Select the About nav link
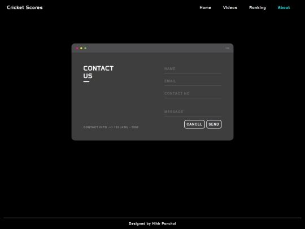Screen dimensions: 305x229 tap(284, 7)
